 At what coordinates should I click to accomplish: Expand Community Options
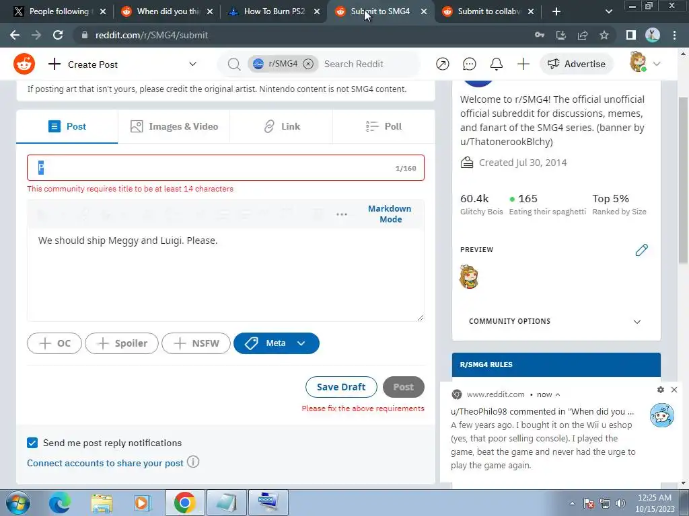[x=637, y=322]
